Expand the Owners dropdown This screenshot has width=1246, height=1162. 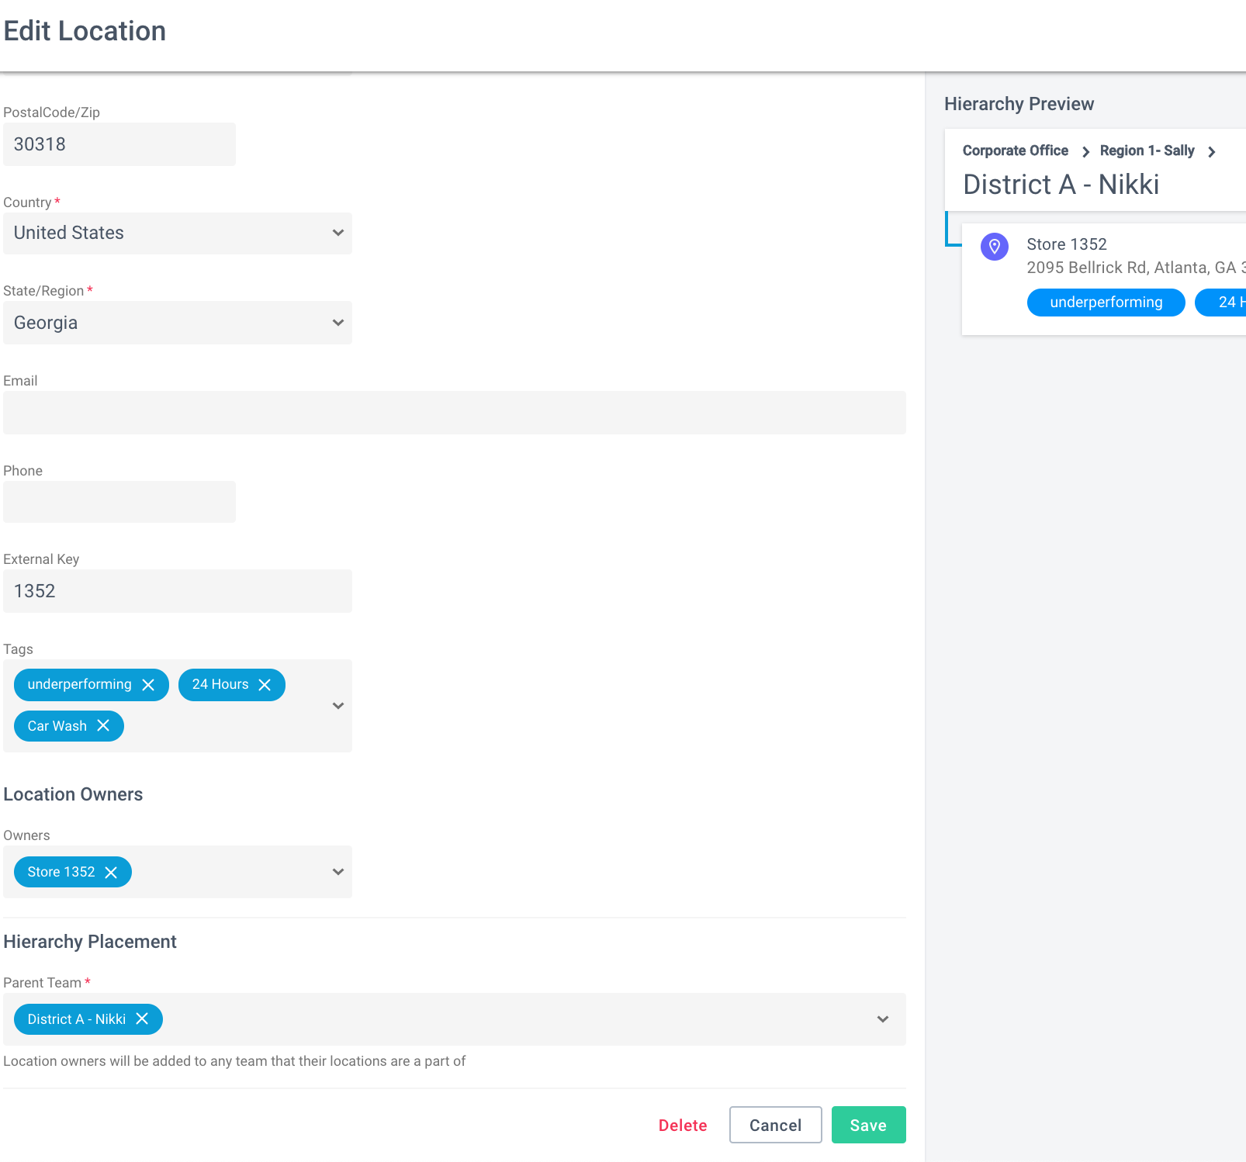(338, 872)
